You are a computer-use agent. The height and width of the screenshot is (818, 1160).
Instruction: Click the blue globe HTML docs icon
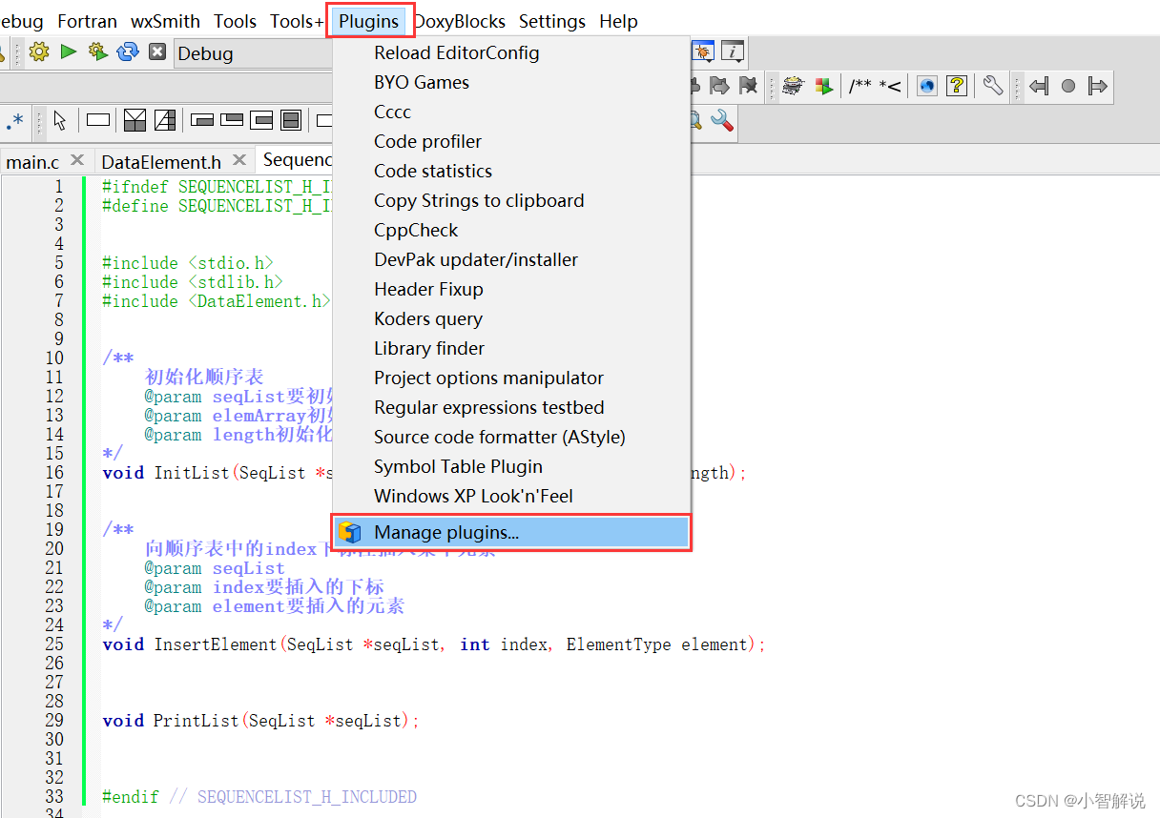tap(927, 86)
